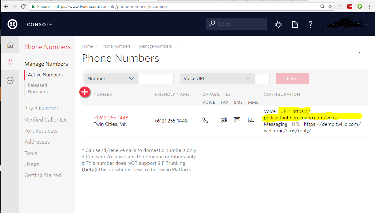This screenshot has width=375, height=213.
Task: Click the green shield extension icon
Action: point(360,6)
